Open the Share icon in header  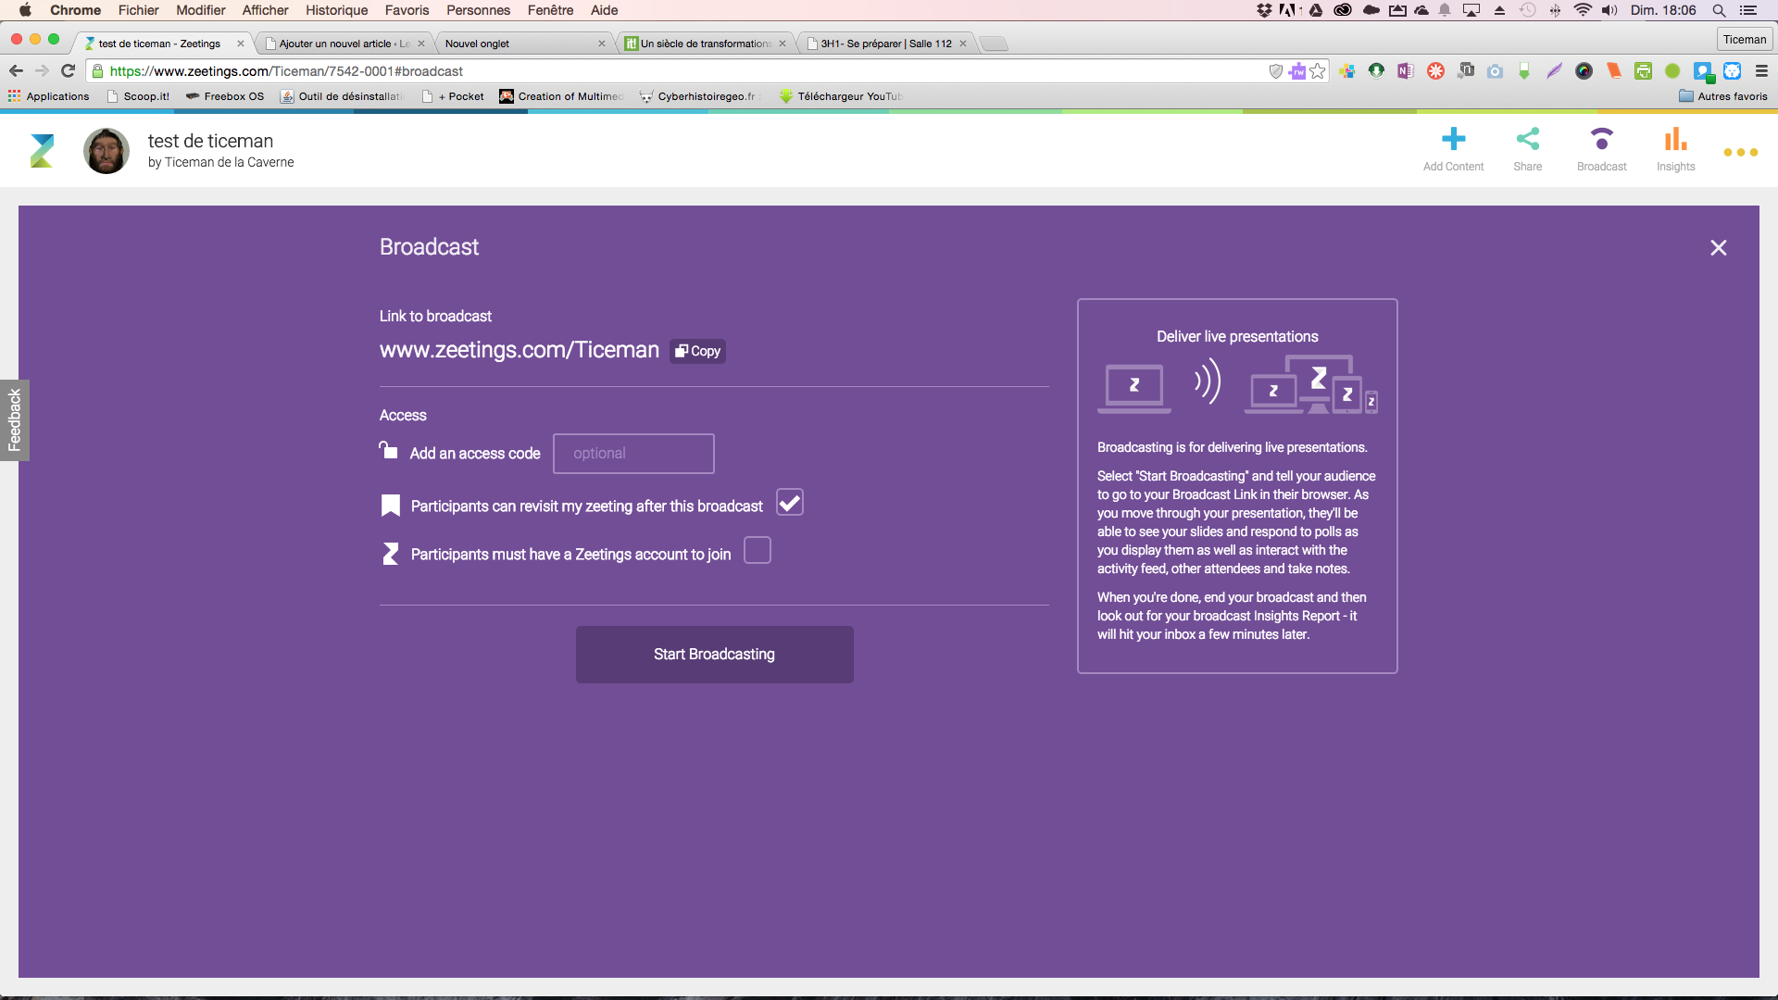(1528, 139)
